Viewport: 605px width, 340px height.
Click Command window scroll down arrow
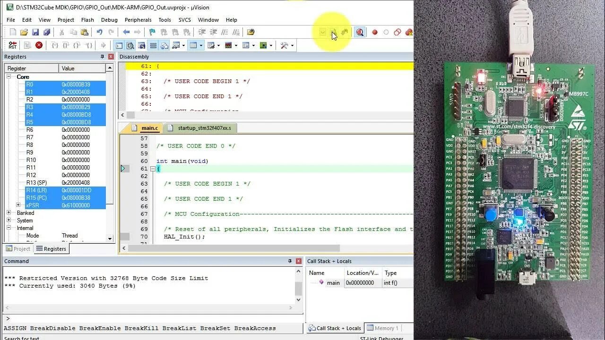pyautogui.click(x=298, y=299)
